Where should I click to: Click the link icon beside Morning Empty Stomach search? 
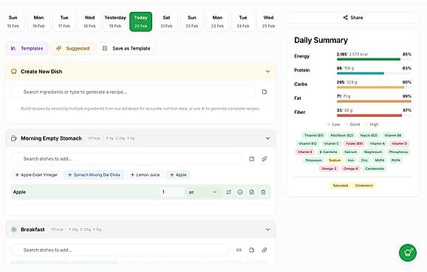(264, 159)
